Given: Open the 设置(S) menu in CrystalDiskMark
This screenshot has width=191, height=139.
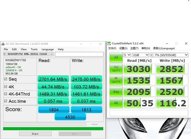Looking at the screenshot, I should [x=123, y=48].
